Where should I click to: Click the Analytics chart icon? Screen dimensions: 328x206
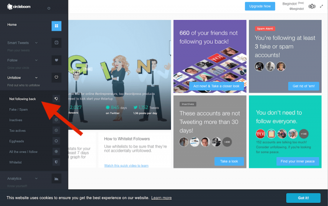pyautogui.click(x=56, y=179)
